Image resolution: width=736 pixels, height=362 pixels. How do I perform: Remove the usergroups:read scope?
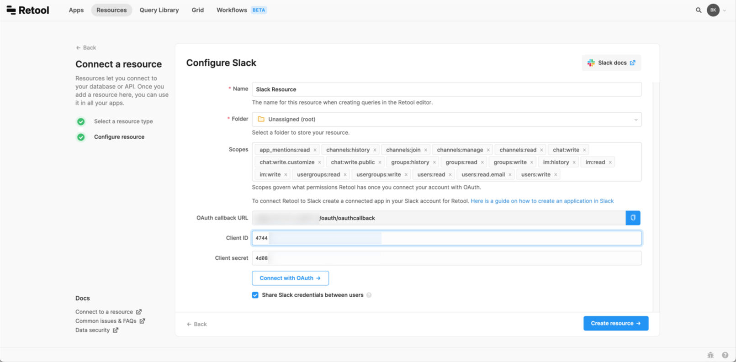click(x=345, y=174)
